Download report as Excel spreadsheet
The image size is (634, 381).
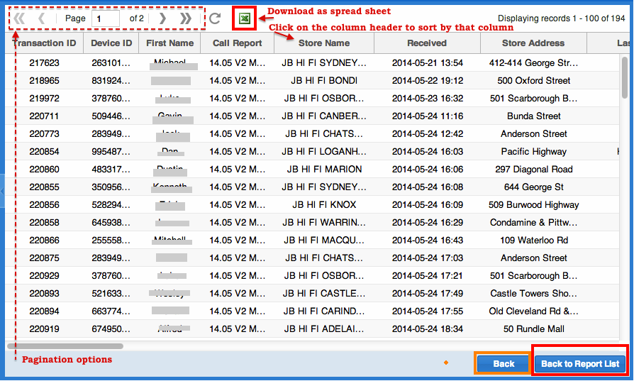[x=245, y=18]
